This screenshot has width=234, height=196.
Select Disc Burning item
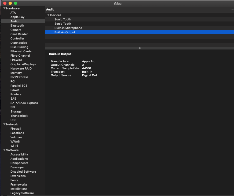19,47
